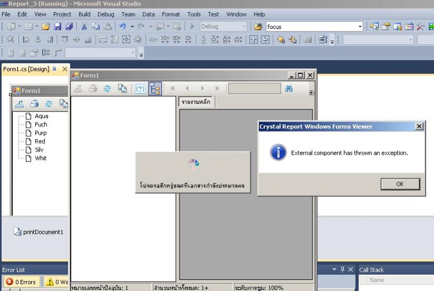Open the 'focus' search box dropdown arrow
This screenshot has height=291, width=434.
tap(360, 26)
